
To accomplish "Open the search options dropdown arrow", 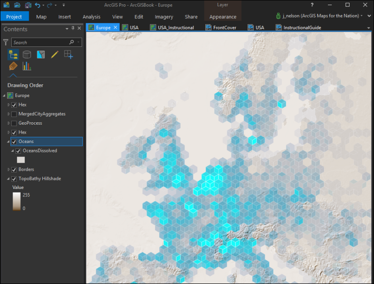I will (78, 42).
